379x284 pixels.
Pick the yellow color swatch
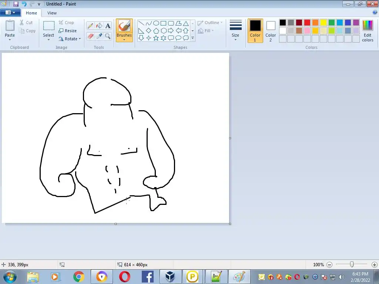click(323, 23)
